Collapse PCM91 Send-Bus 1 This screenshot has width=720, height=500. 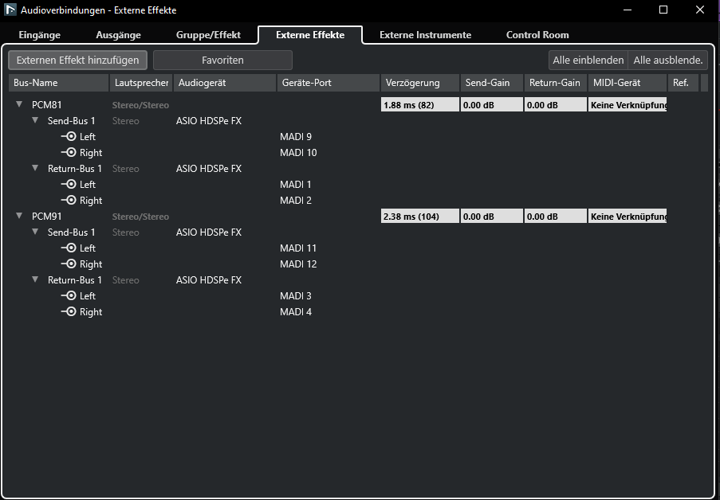click(35, 232)
